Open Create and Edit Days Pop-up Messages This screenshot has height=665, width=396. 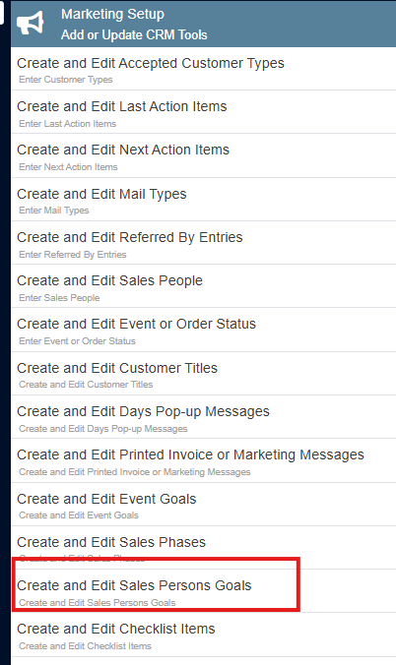point(203,417)
